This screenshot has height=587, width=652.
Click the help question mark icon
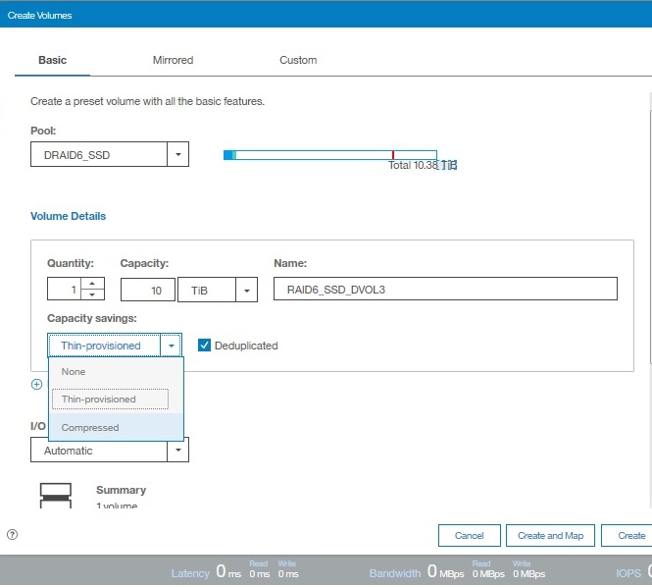point(12,535)
